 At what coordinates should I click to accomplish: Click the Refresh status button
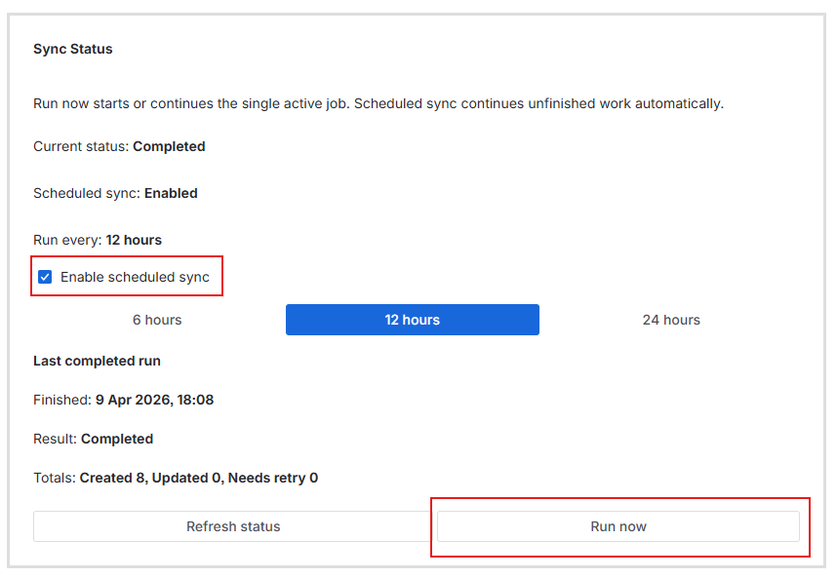(233, 525)
